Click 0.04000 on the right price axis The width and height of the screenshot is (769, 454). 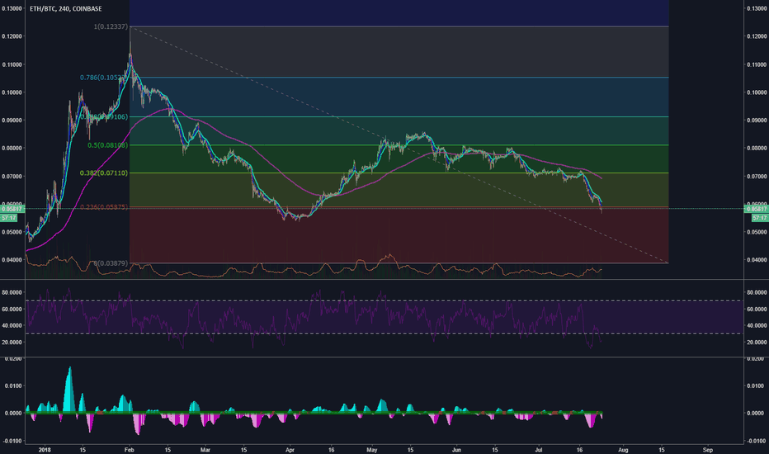pyautogui.click(x=757, y=260)
